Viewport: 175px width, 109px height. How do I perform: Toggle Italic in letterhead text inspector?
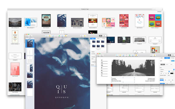click(x=164, y=73)
